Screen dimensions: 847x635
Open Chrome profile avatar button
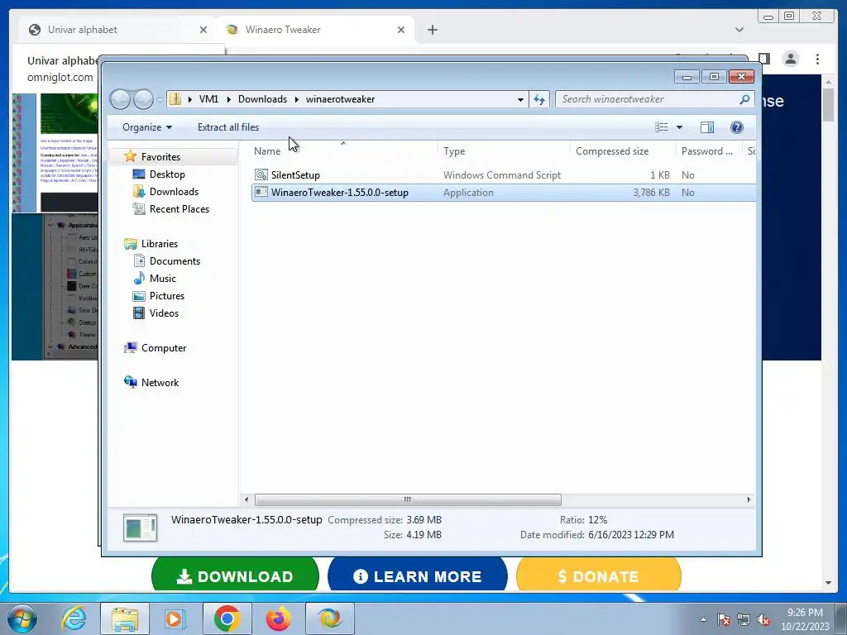(x=791, y=59)
